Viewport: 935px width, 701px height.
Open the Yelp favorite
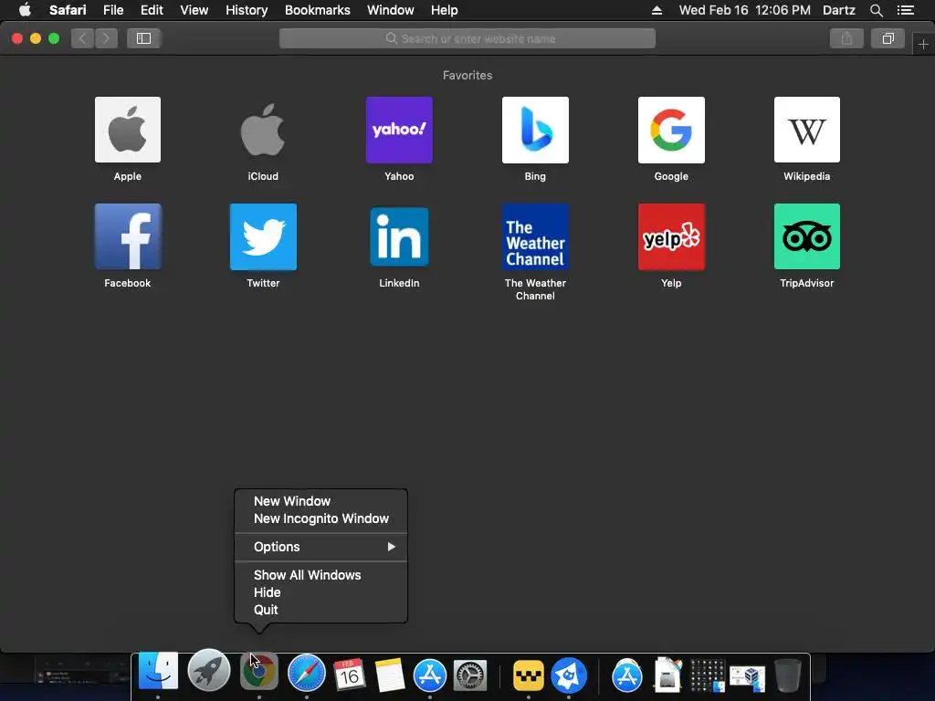(671, 236)
